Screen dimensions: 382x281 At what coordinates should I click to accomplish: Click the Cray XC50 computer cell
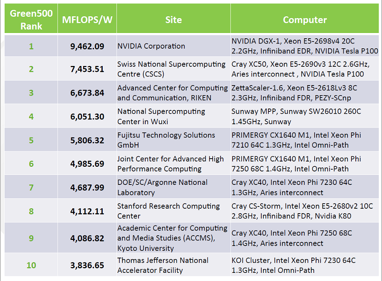coord(305,69)
